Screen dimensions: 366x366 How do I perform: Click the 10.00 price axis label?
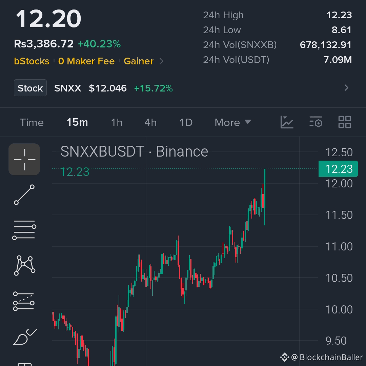coord(339,310)
